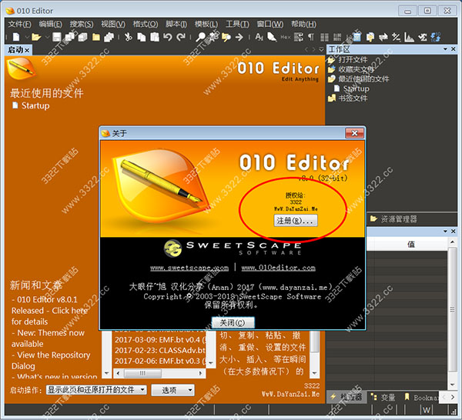462x420 pixels.
Task: Expand the New file dropdown arrow
Action: pos(26,37)
